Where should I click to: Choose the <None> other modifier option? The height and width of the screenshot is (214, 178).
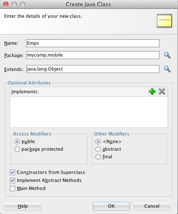pos(98,141)
